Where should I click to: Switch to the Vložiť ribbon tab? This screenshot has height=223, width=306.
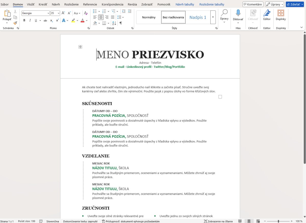tap(31, 5)
